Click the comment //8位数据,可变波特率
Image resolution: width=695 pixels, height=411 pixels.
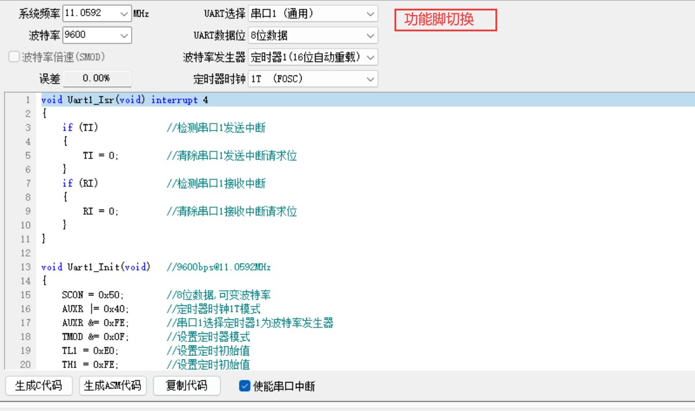point(219,295)
